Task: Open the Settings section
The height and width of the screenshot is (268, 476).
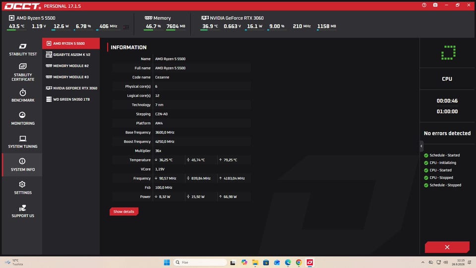Action: (x=23, y=188)
